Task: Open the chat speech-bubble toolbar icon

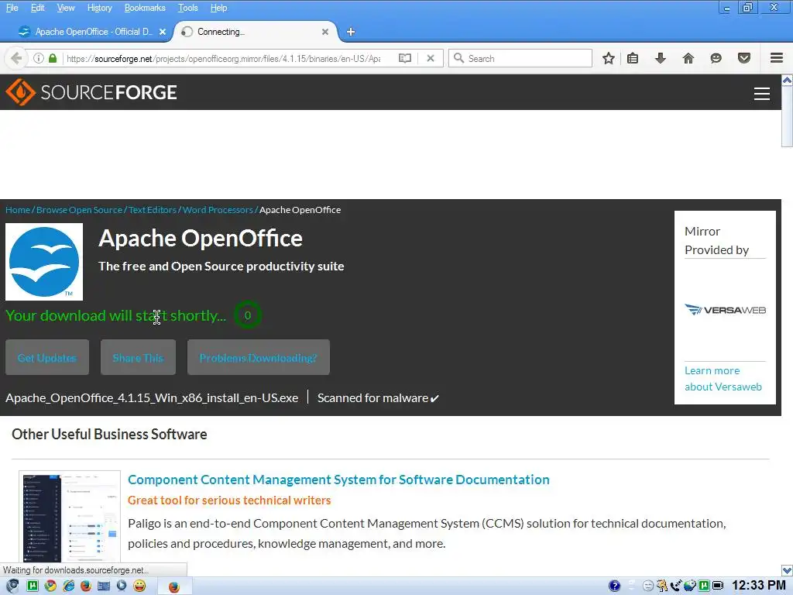Action: click(716, 58)
